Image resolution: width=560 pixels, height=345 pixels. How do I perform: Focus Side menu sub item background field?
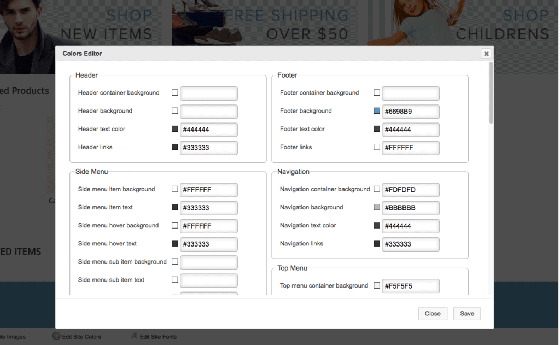(x=208, y=262)
